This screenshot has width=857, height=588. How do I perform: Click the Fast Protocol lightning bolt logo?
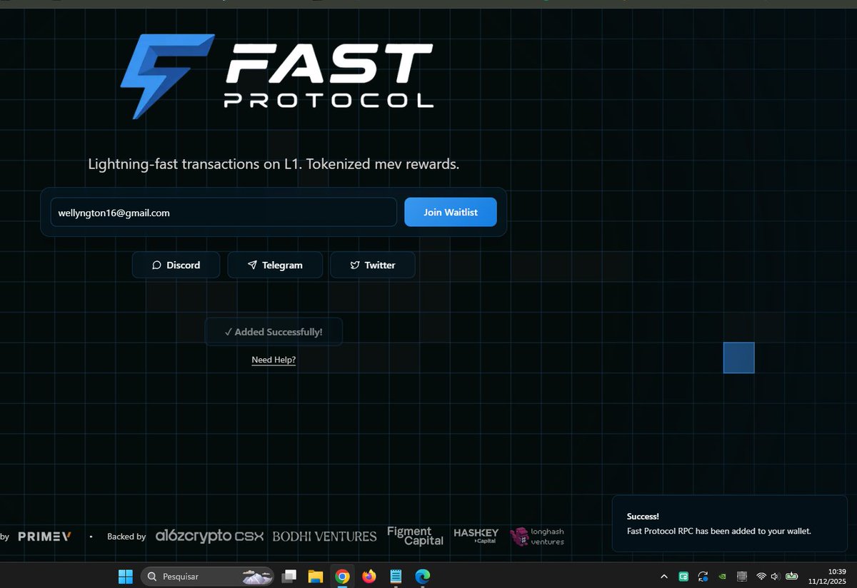pos(167,76)
